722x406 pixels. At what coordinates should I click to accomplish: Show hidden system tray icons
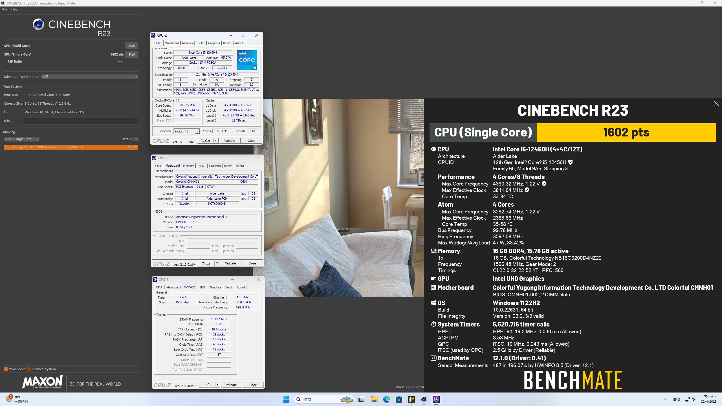(x=666, y=399)
